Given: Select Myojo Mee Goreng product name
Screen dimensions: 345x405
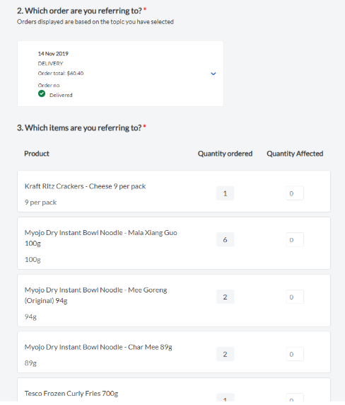Looking at the screenshot, I should 95,295.
